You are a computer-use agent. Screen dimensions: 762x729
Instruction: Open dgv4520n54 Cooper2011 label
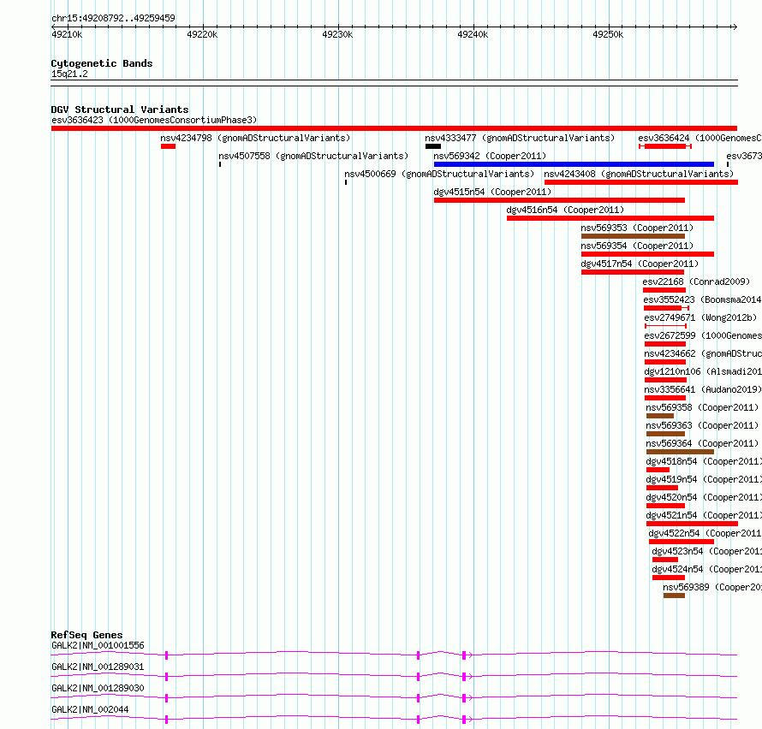pyautogui.click(x=704, y=497)
